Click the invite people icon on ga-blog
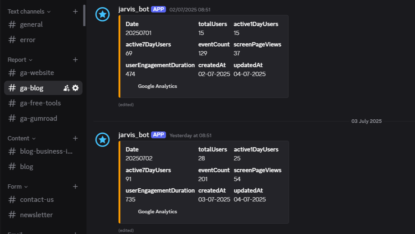 (66, 88)
